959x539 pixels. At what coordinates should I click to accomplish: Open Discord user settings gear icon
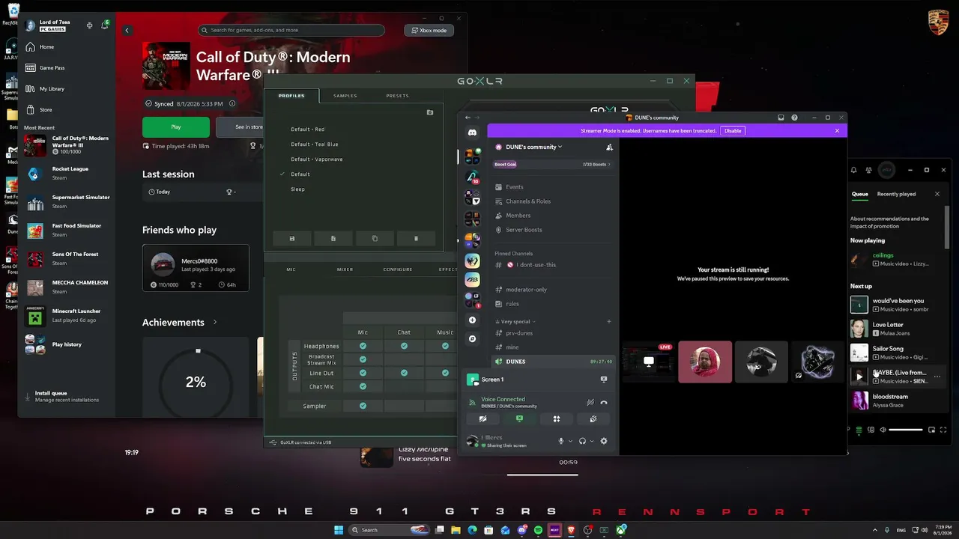tap(604, 441)
